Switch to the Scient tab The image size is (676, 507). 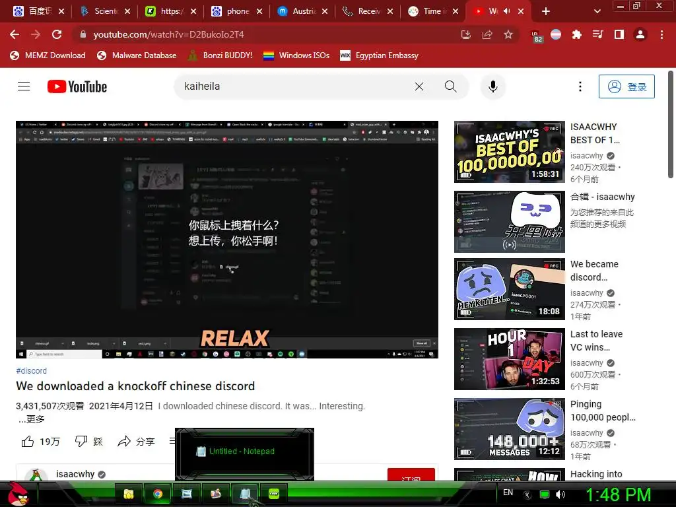106,12
